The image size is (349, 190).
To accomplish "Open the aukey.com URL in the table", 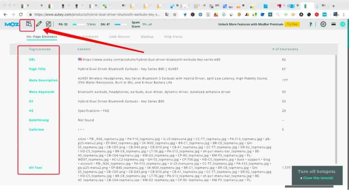I will click(x=151, y=60).
